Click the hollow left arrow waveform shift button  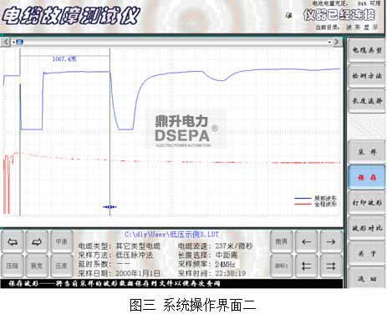(x=13, y=242)
